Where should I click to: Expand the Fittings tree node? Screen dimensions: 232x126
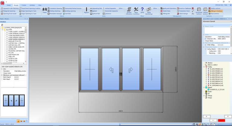204,96
